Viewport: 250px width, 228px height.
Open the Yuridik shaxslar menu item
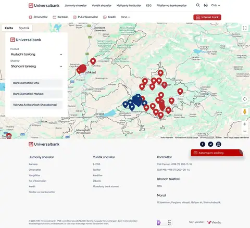[102, 6]
